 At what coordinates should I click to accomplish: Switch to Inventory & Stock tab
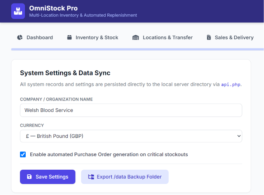tap(93, 37)
